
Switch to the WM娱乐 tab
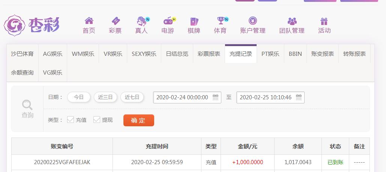click(83, 54)
